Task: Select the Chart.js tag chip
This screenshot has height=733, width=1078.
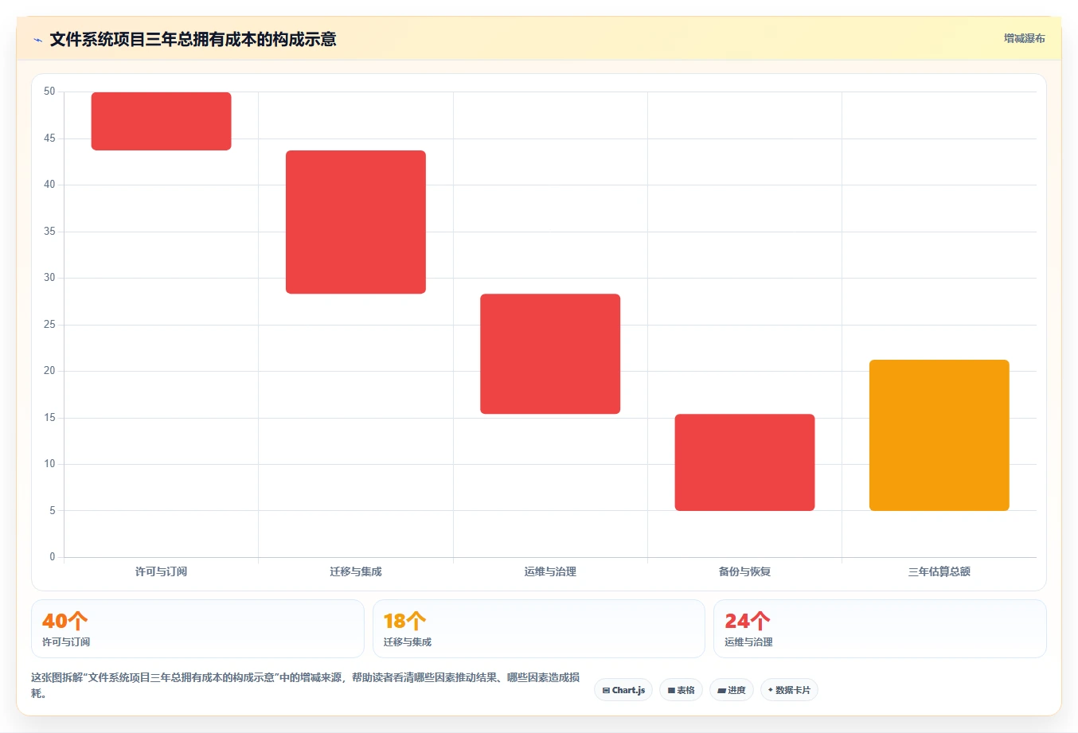Action: coord(623,690)
